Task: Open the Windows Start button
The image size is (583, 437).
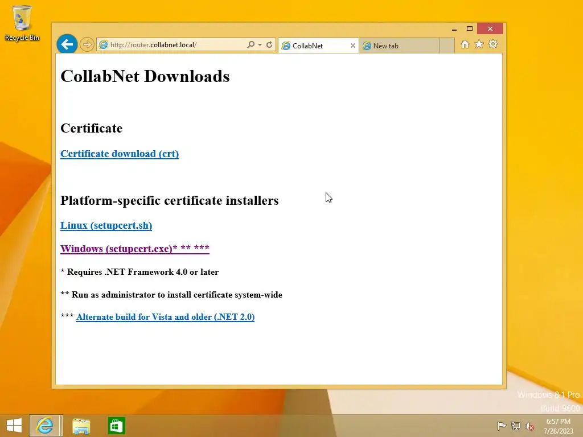Action: click(x=14, y=426)
